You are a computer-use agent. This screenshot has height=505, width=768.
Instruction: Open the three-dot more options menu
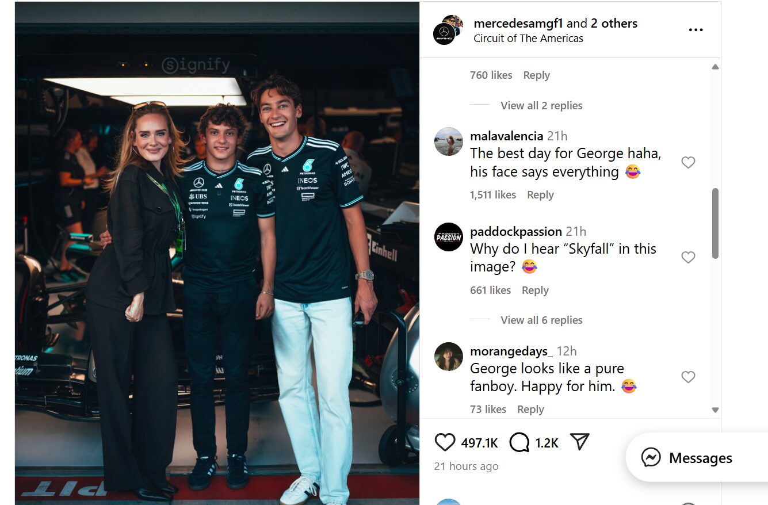696,30
